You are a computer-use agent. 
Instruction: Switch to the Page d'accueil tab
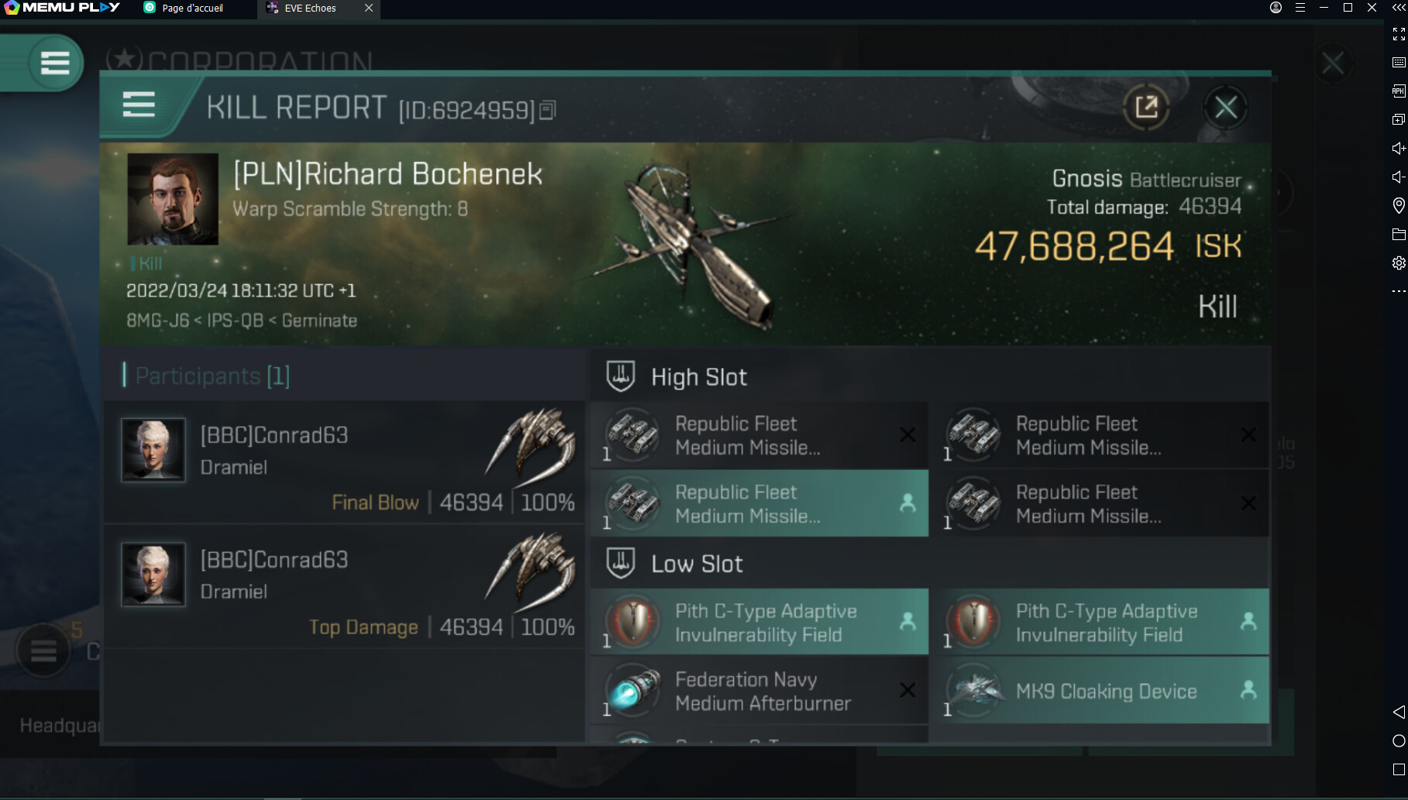pyautogui.click(x=192, y=9)
